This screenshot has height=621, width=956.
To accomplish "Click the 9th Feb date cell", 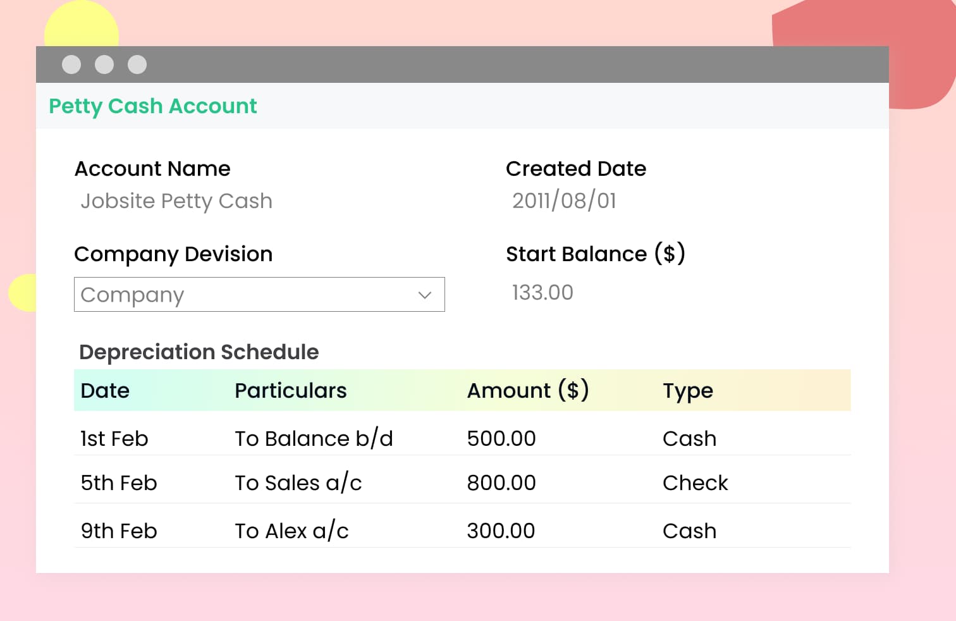I will coord(119,531).
